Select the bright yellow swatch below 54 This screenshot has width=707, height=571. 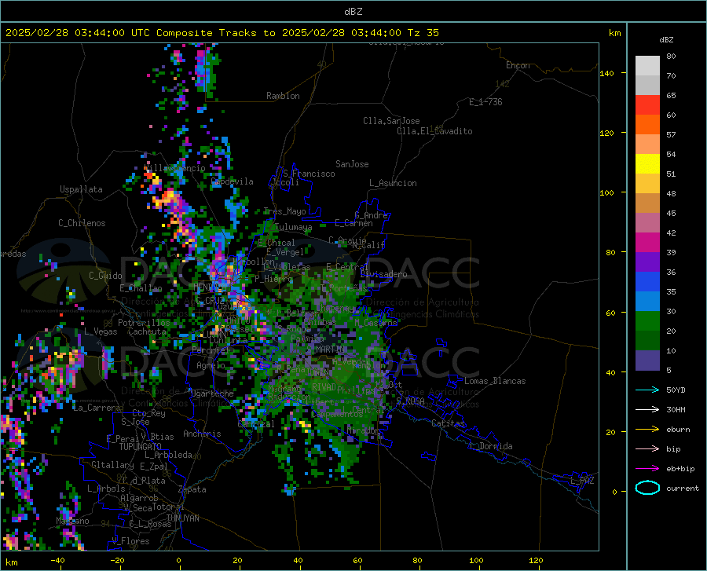click(x=647, y=164)
